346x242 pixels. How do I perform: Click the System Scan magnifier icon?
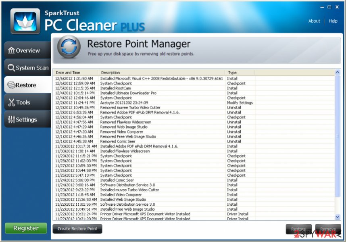pos(11,67)
